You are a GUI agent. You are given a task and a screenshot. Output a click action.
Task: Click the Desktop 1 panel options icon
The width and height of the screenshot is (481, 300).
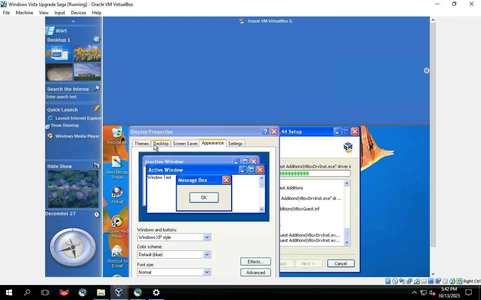click(x=97, y=39)
